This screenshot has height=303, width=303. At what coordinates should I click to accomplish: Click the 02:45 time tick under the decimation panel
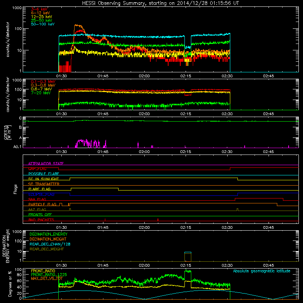pos(269,266)
